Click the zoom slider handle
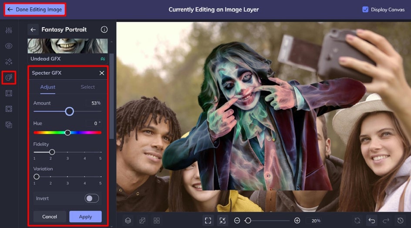Viewport: 411px width, 228px height. click(x=248, y=221)
